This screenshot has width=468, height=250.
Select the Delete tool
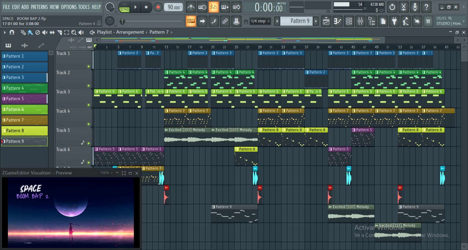tap(38, 32)
